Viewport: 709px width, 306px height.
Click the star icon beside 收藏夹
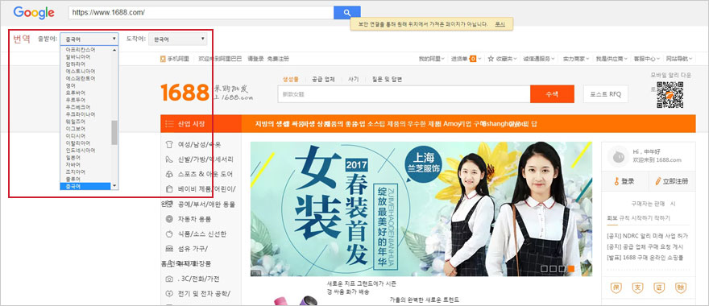[491, 59]
